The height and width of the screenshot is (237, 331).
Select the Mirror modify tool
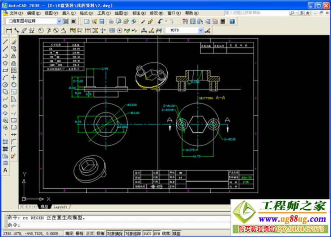coord(14,56)
